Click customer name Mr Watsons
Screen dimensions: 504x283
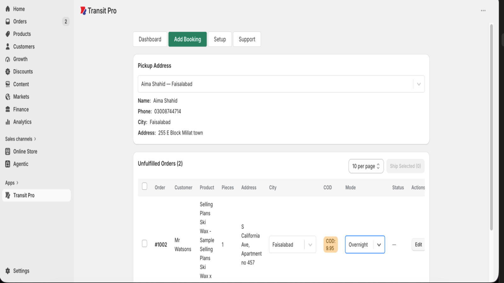coord(183,245)
